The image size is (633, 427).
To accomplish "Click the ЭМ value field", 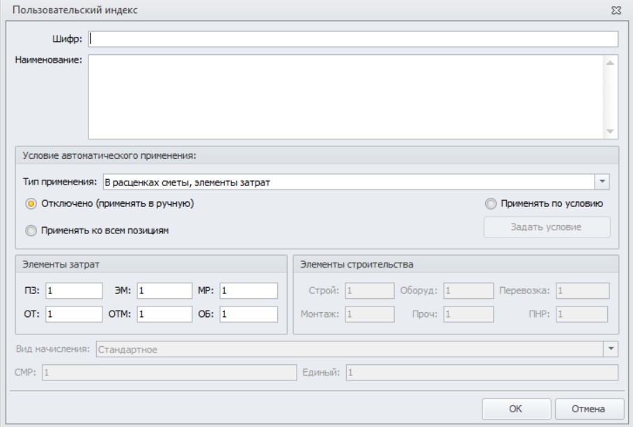I will (x=165, y=290).
